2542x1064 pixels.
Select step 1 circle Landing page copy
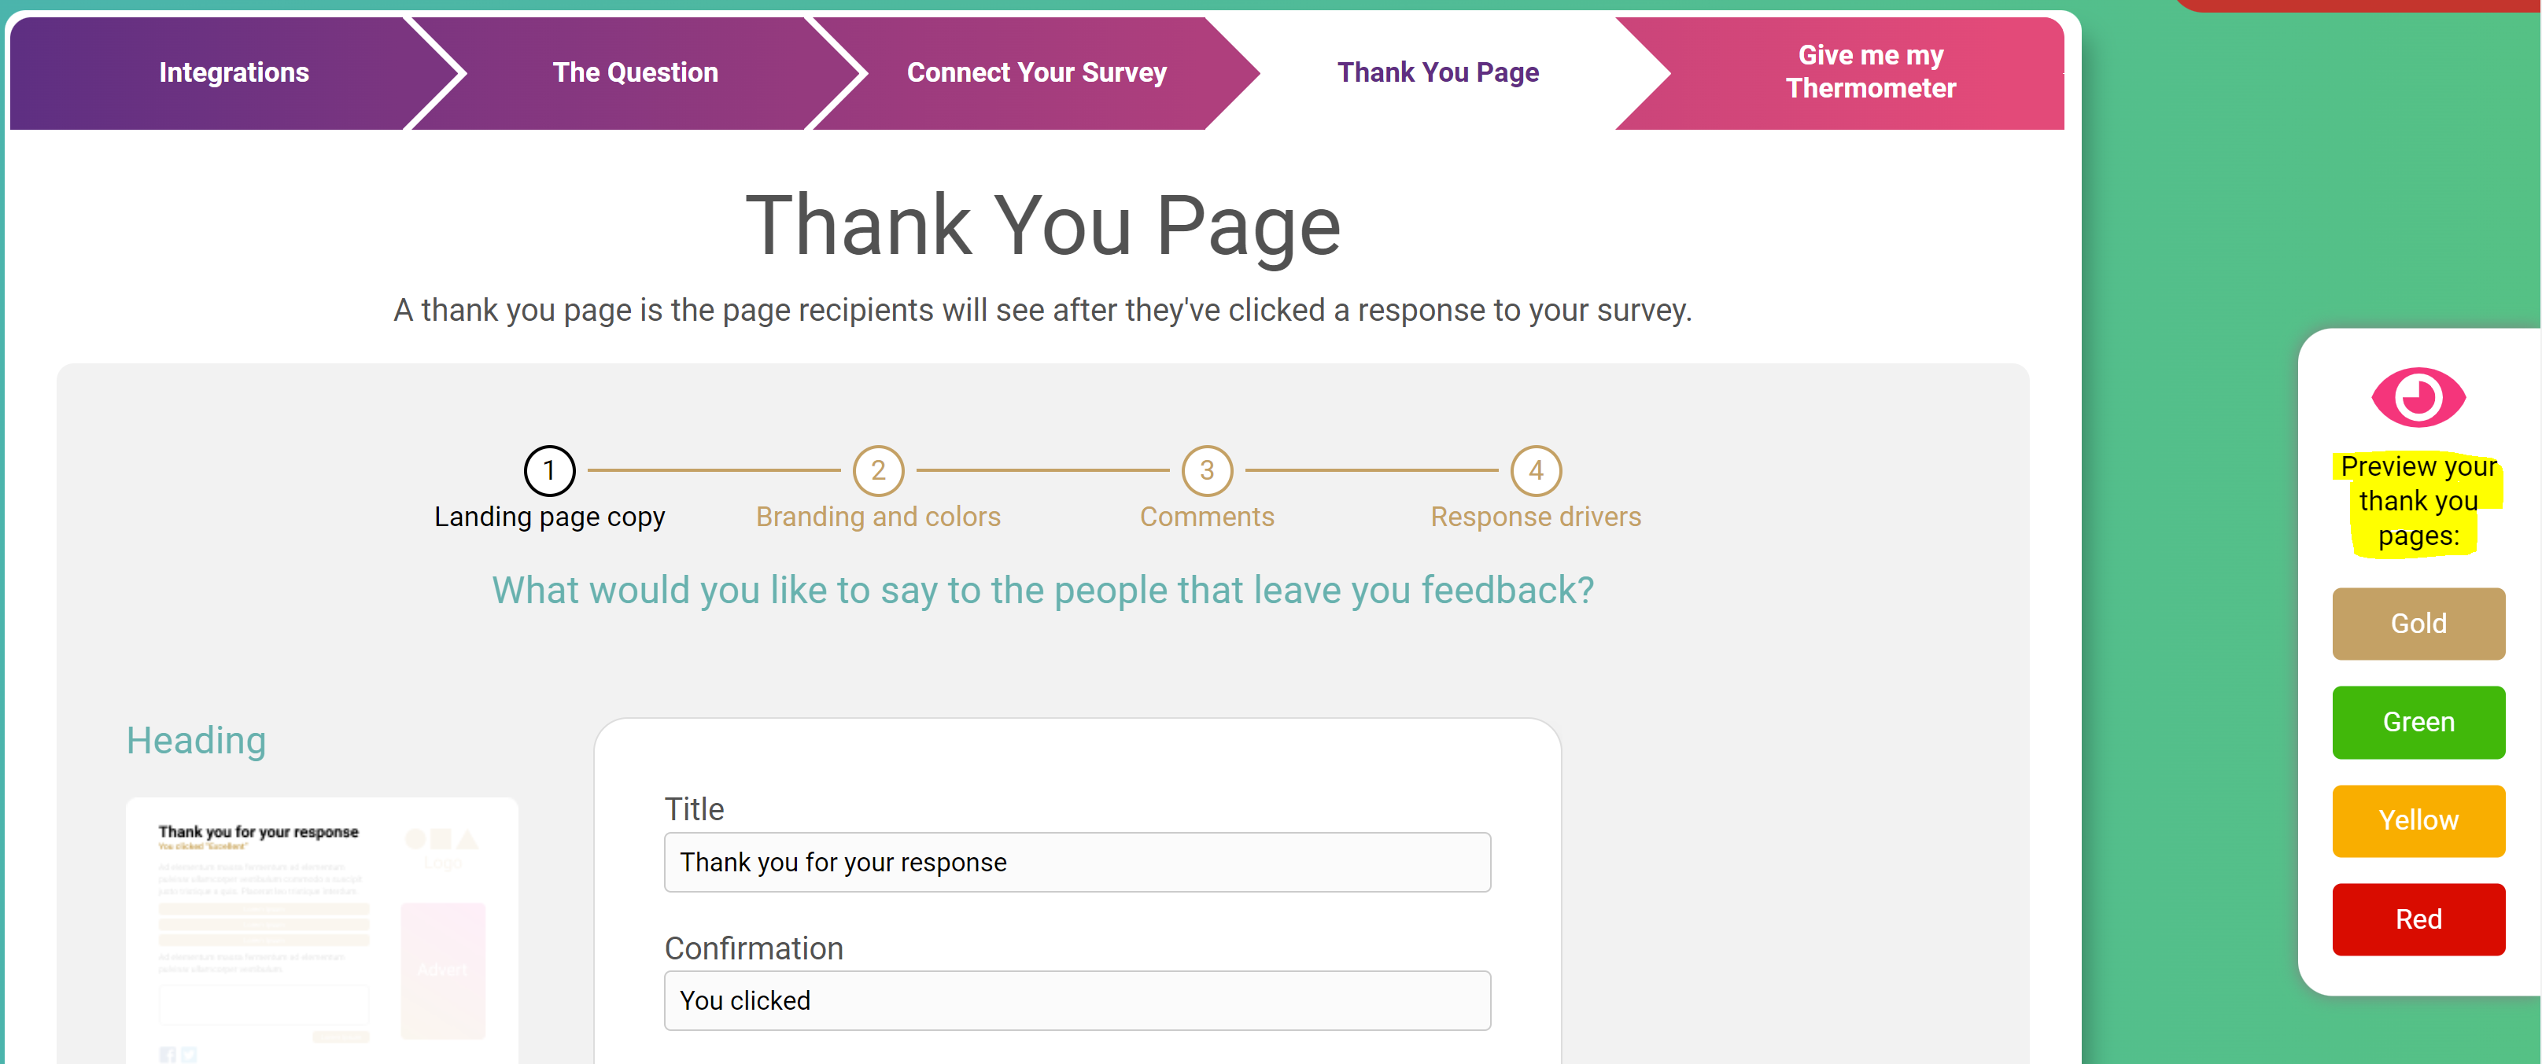click(x=550, y=471)
